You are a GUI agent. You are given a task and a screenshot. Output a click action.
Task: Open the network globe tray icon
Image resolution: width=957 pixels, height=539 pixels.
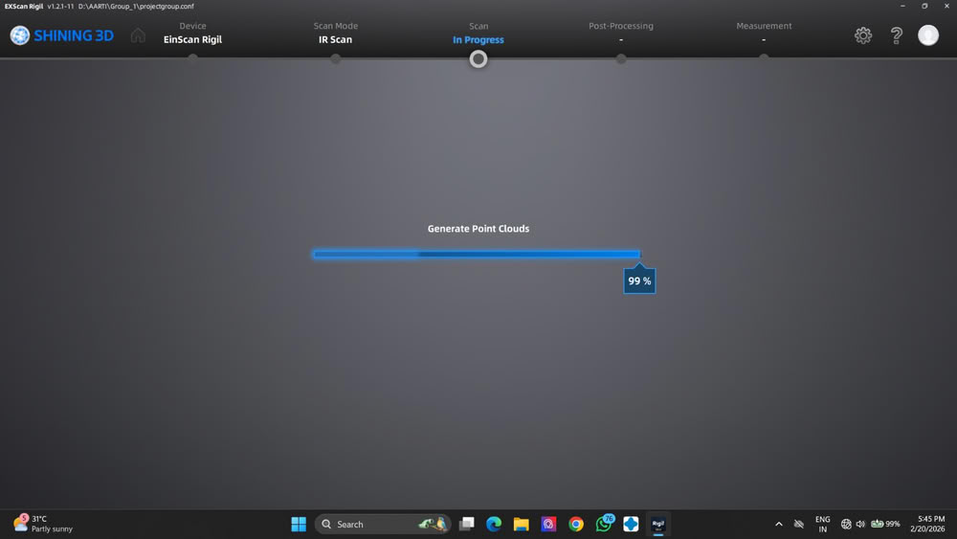tap(846, 524)
